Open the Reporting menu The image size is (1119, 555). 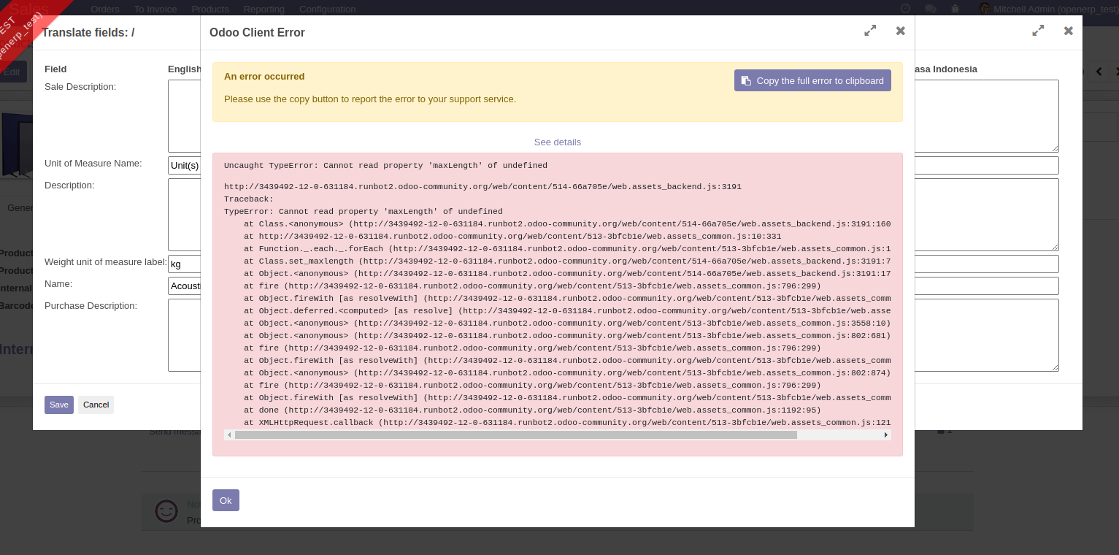tap(264, 9)
